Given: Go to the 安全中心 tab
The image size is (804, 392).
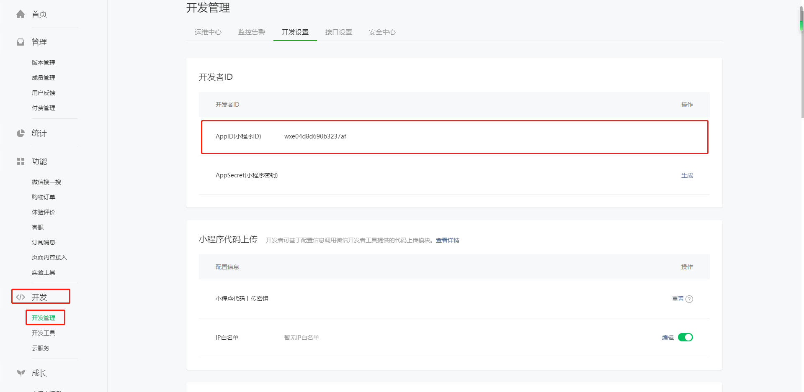Looking at the screenshot, I should (x=382, y=32).
